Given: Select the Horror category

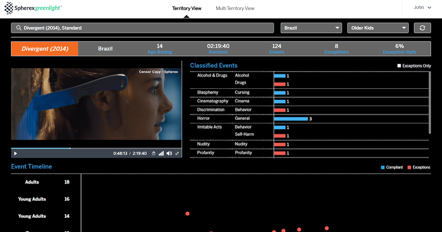Looking at the screenshot, I should coord(203,118).
